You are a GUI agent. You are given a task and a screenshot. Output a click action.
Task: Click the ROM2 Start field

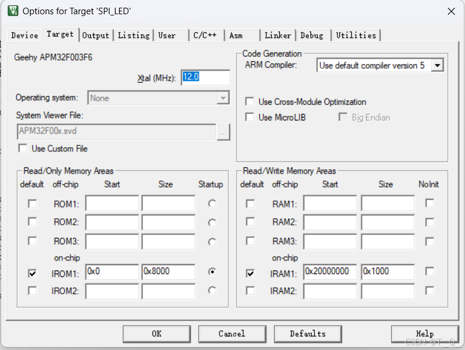click(112, 222)
